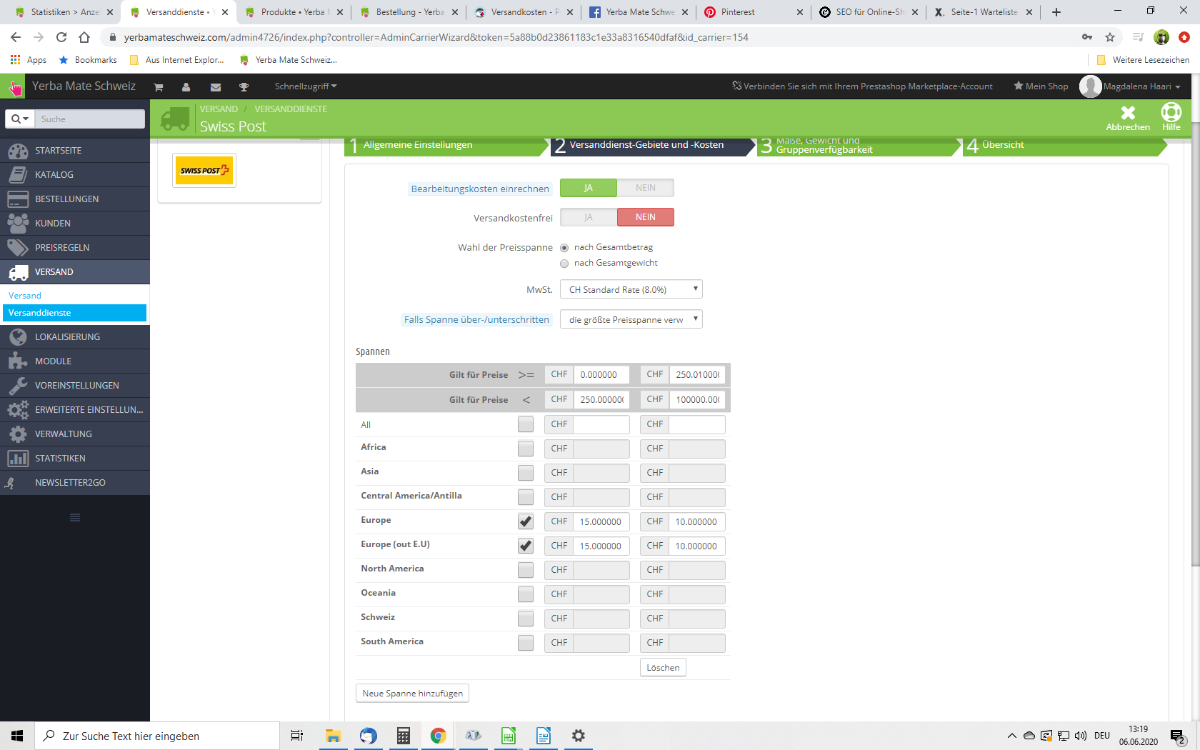Click the Verwaltung gear icon in the sidebar
The height and width of the screenshot is (750, 1200).
tap(18, 434)
